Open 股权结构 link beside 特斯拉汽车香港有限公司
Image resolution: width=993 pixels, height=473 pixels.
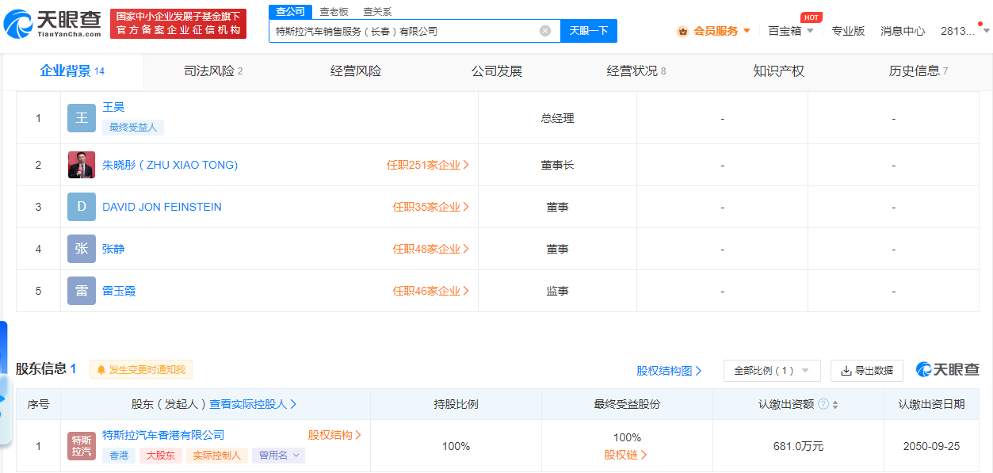335,435
